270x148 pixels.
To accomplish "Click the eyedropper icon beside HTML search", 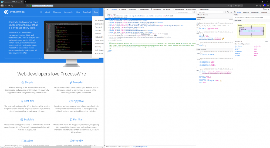I will (x=194, y=12).
